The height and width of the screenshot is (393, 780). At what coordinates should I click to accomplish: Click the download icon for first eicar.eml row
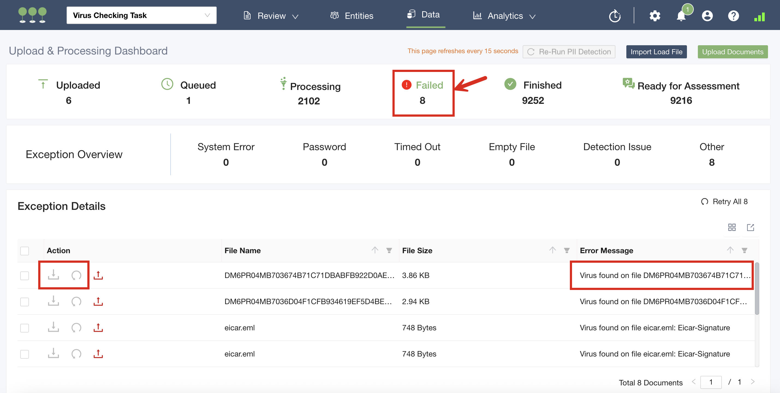click(x=53, y=327)
